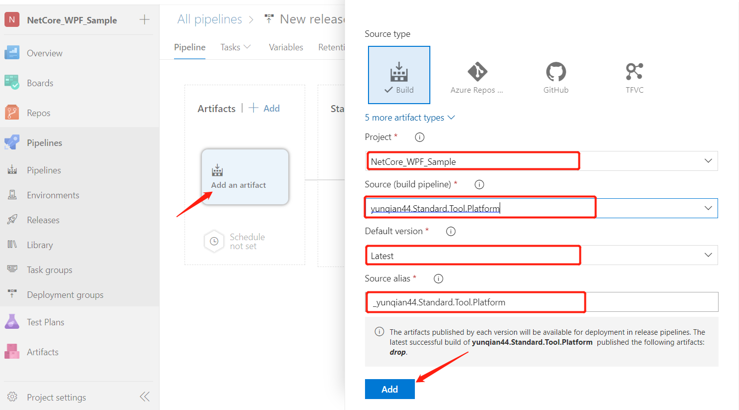This screenshot has height=410, width=739.
Task: Click the Pipelines section header icon
Action: pos(12,142)
